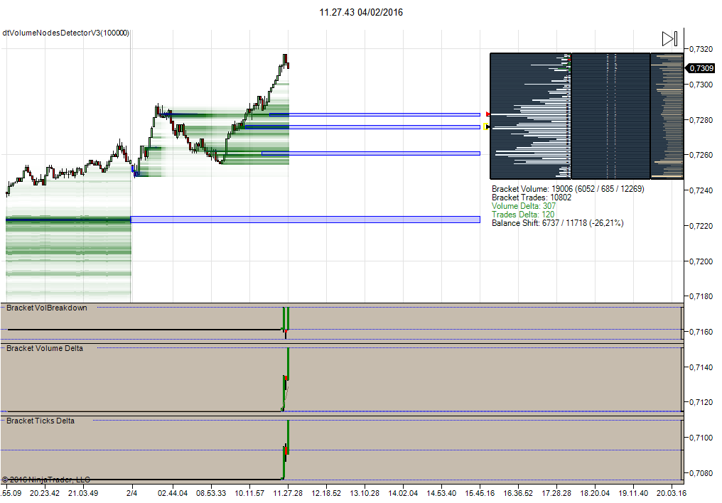Click the chart title 11.27.43 04/02/2016
Viewport: 722px width, 503px height.
pos(361,12)
